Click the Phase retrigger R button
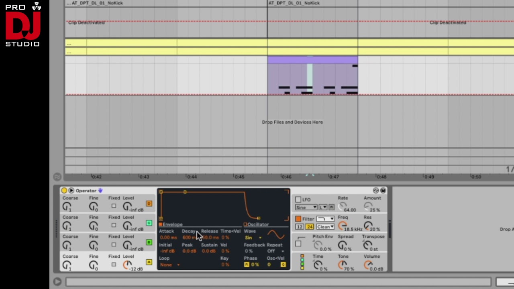Viewport: 514px width, 289px height. pos(247,265)
